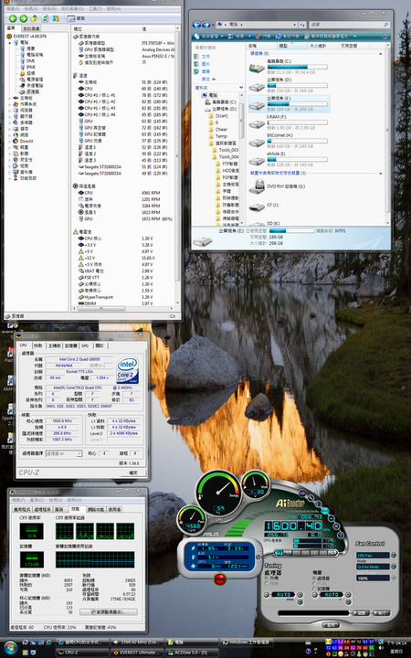
Task: Select the DVD RW drive (G:)
Action: tap(278, 186)
